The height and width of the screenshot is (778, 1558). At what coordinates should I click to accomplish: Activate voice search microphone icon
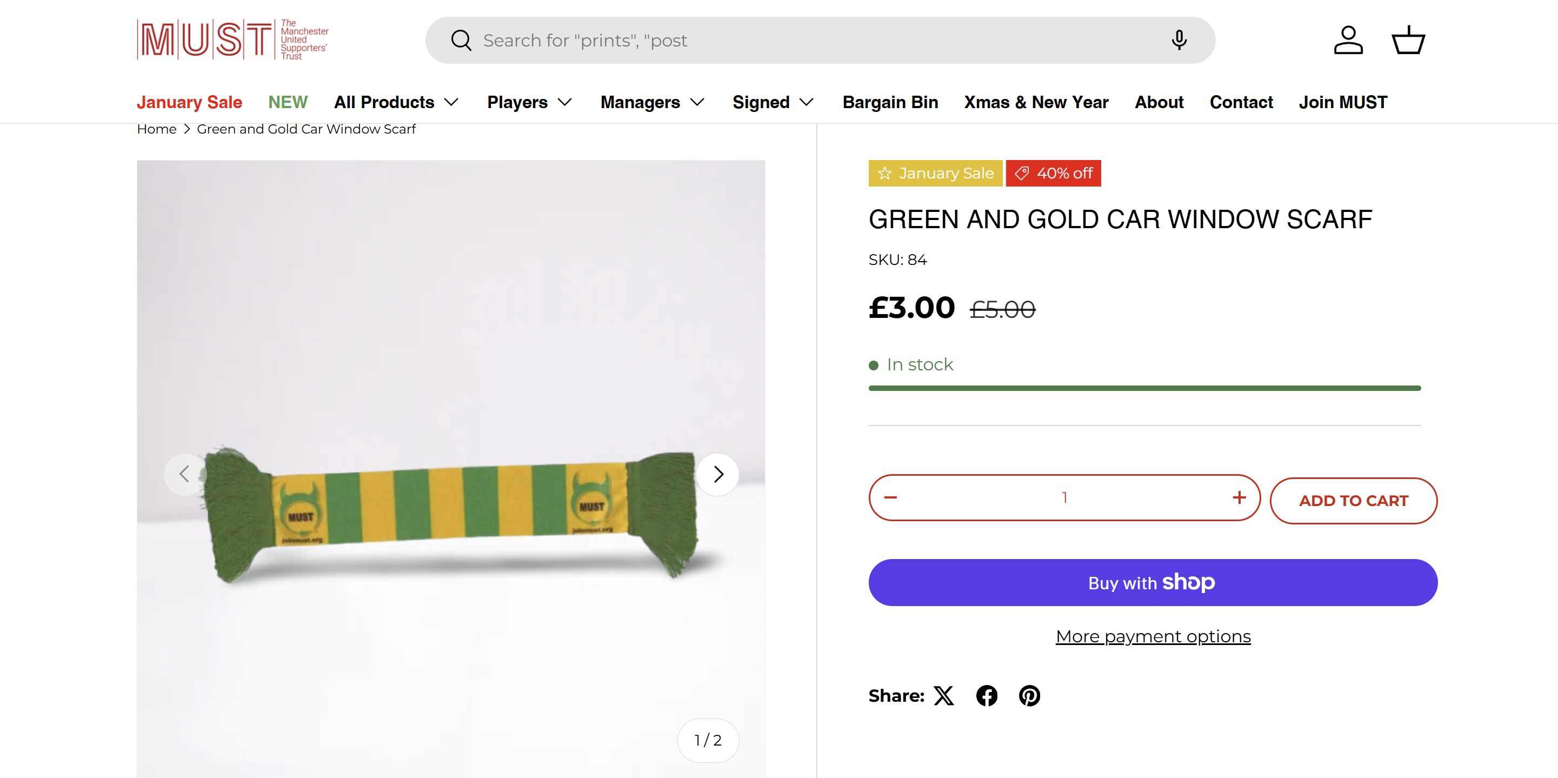click(x=1179, y=41)
